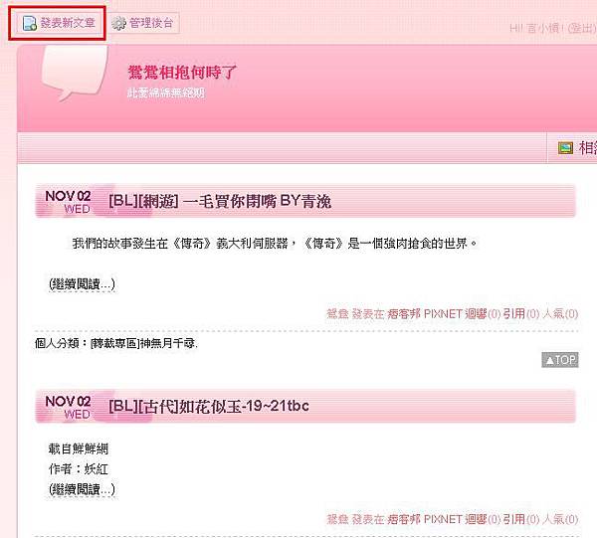Screen dimensions: 597x538
Task: Click the new article document icon
Action: (29, 23)
